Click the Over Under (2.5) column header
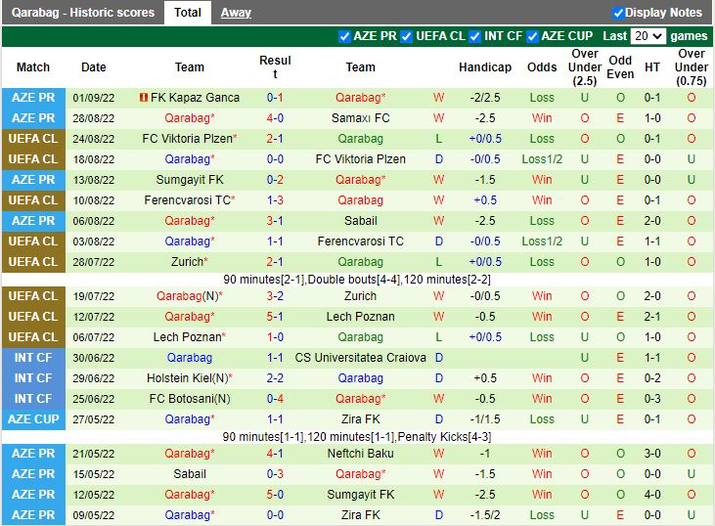 coord(585,67)
